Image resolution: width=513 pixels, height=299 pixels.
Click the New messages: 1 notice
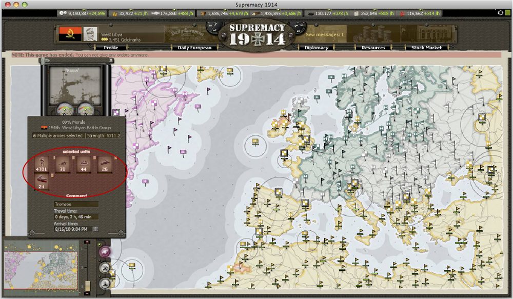[325, 34]
